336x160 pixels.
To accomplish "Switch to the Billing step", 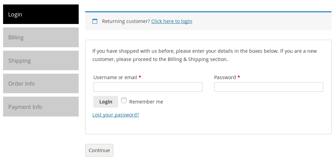I will (41, 37).
